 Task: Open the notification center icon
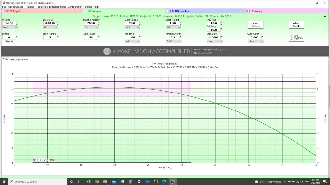tap(325, 182)
